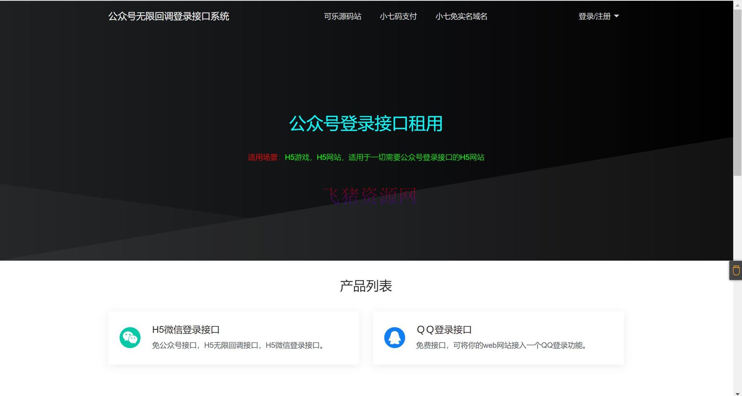
Task: Click the hero heading 公众号登录接口租用
Action: [366, 124]
